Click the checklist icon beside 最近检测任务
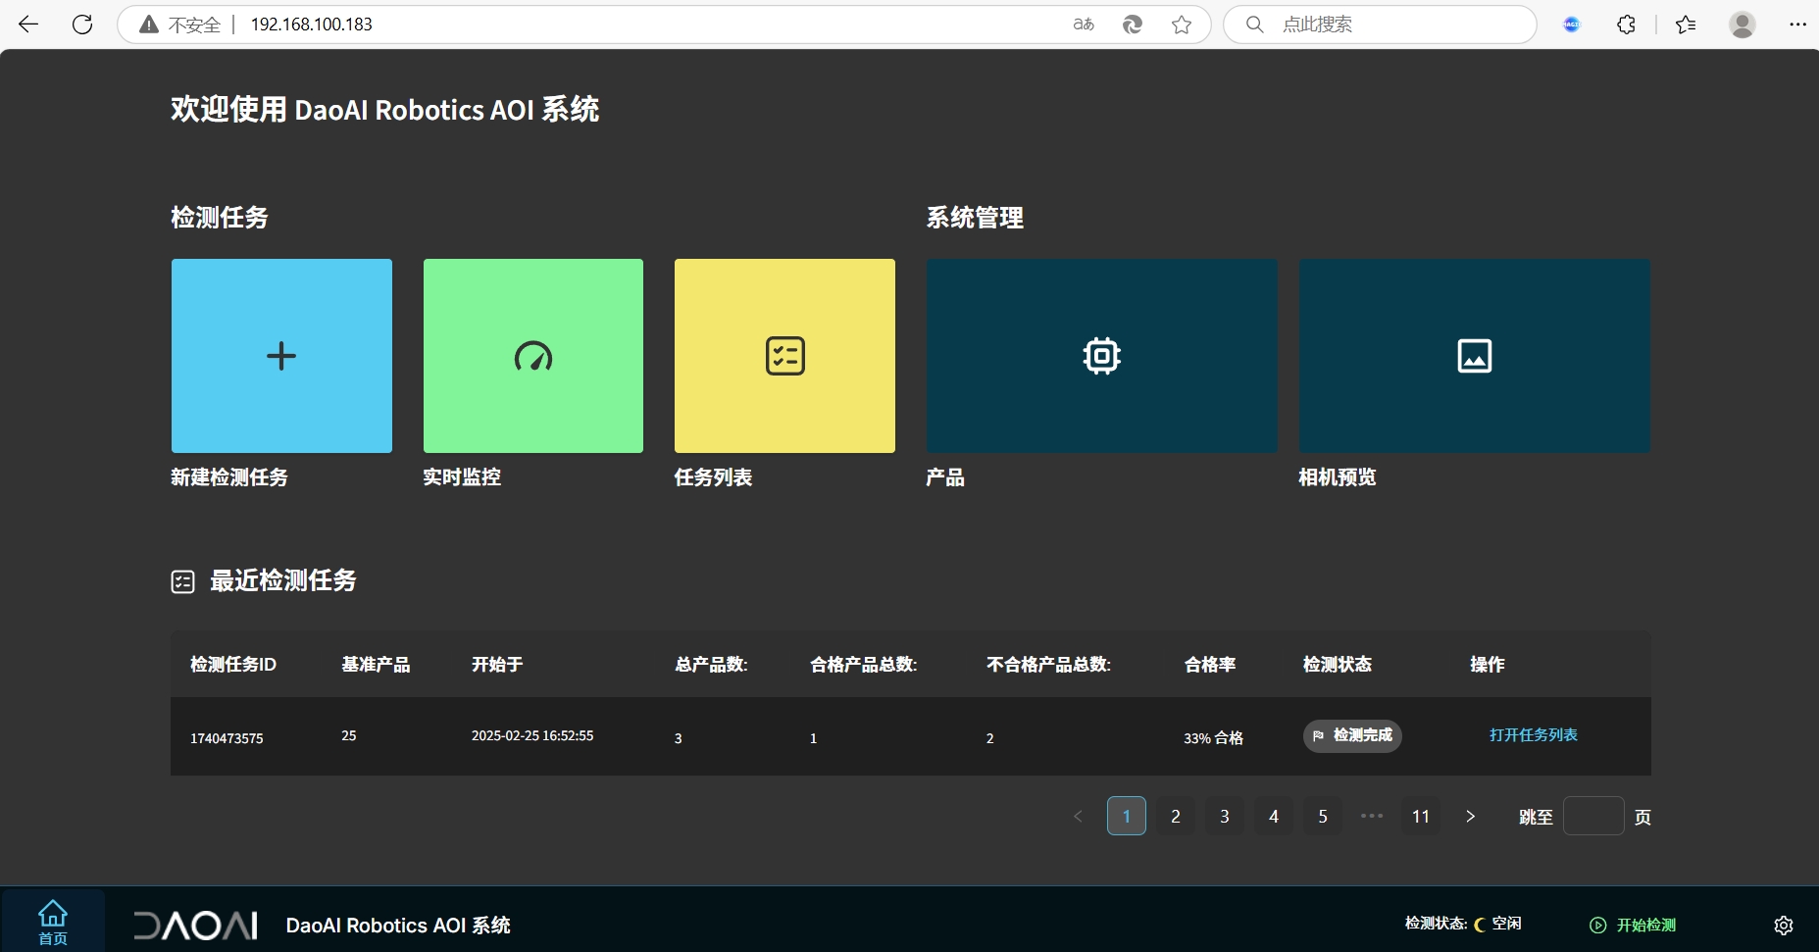This screenshot has width=1819, height=952. point(182,582)
